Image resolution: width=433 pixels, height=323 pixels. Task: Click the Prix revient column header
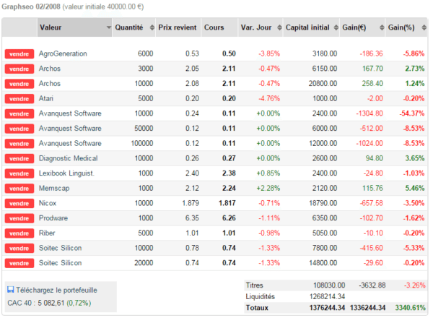tap(178, 27)
